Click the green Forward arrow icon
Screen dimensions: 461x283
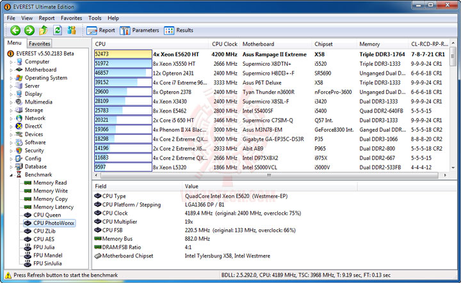[x=29, y=30]
